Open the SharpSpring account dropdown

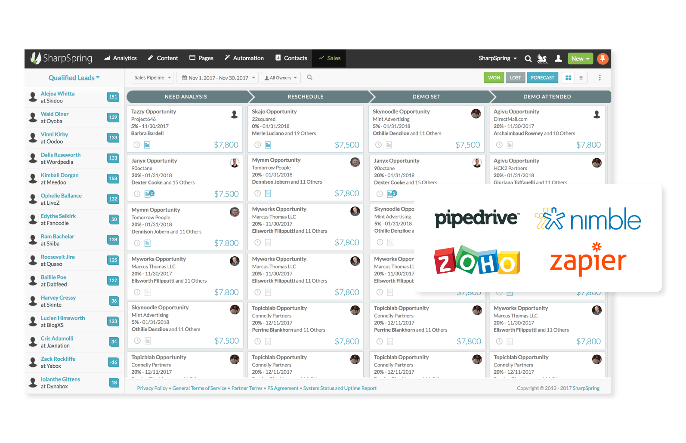[x=498, y=58]
